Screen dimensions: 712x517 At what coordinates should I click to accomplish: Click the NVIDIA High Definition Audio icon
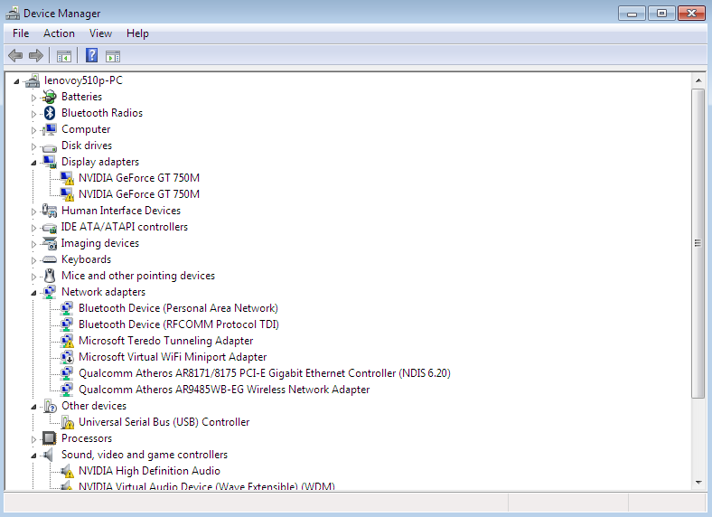[67, 471]
